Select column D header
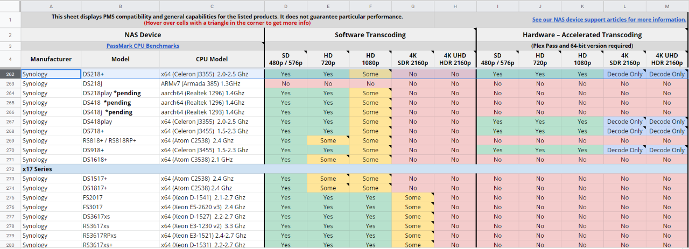The height and width of the screenshot is (249, 689). pyautogui.click(x=285, y=6)
